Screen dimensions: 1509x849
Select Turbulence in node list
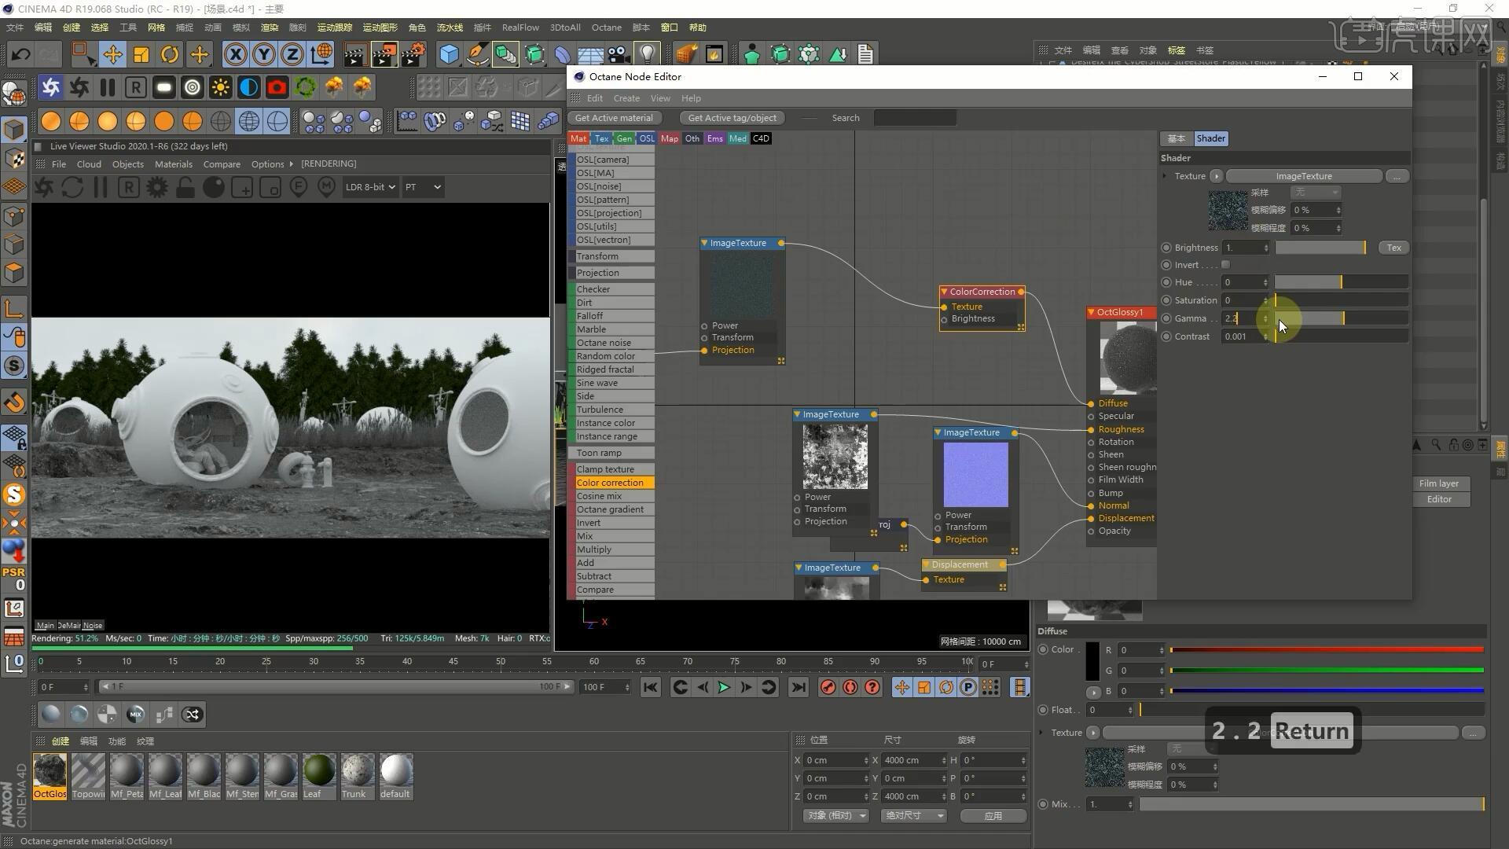pyautogui.click(x=611, y=410)
